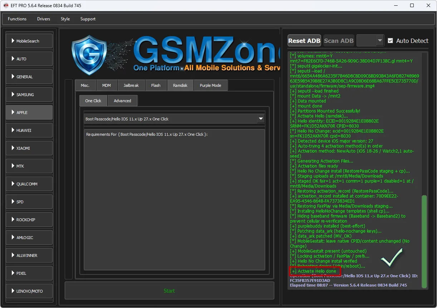
Task: Open the HUAWEI sidebar category
Action: (x=29, y=130)
